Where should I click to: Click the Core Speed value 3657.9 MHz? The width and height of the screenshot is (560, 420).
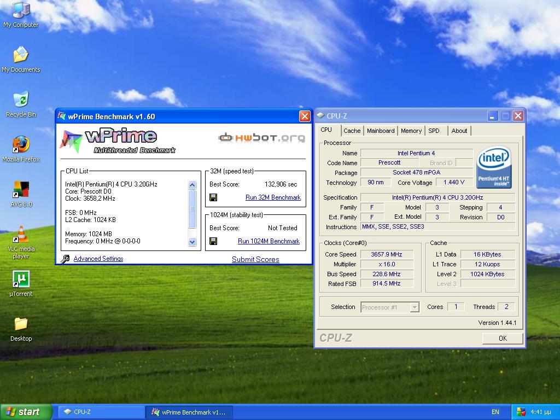(x=387, y=254)
